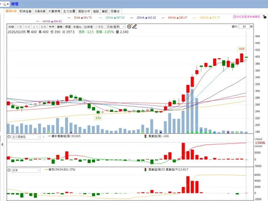Toggle the 撐壓 support-resistance overlay
This screenshot has height=201, width=268.
coord(68,27)
